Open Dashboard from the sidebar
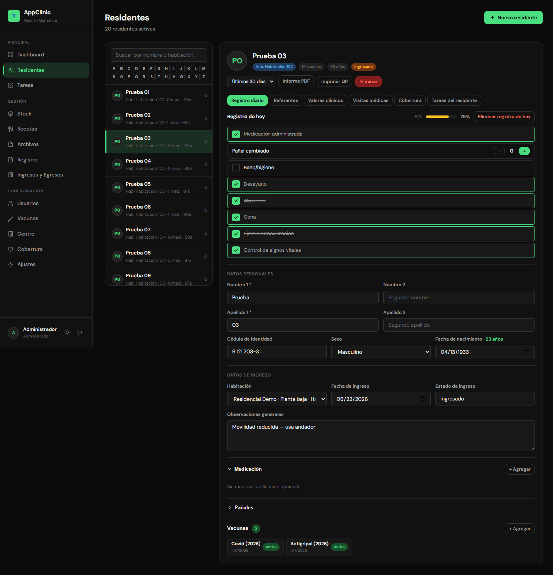 pos(46,55)
